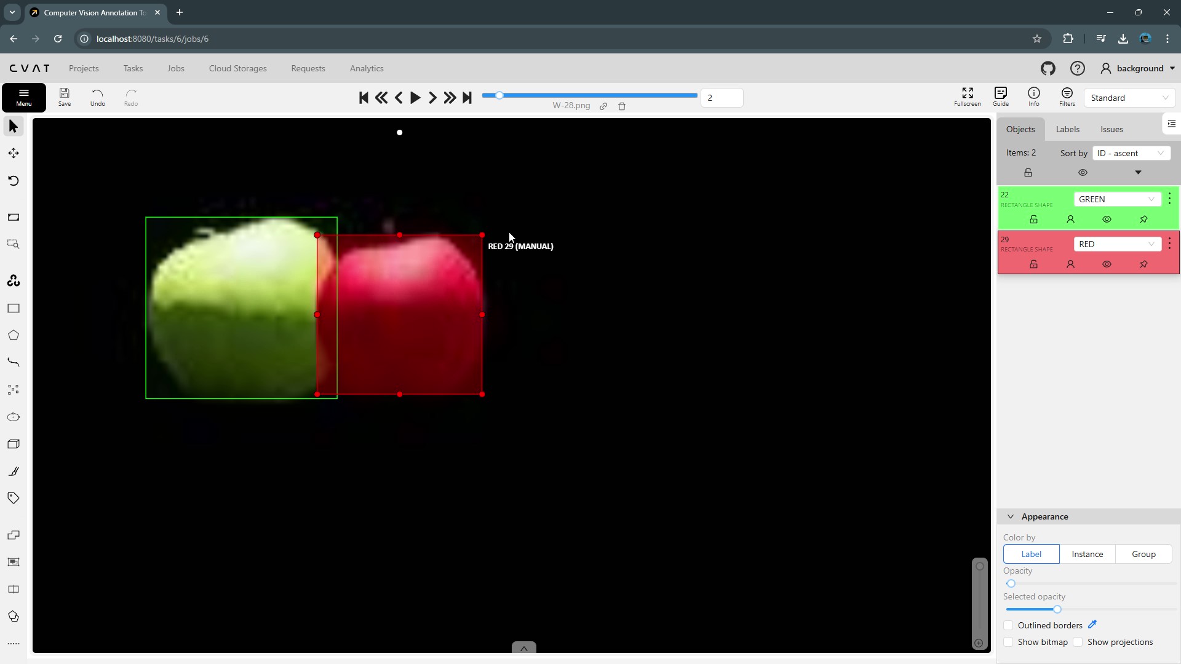Image resolution: width=1181 pixels, height=664 pixels.
Task: Hide the GREEN rectangle shape 22
Action: click(1107, 219)
